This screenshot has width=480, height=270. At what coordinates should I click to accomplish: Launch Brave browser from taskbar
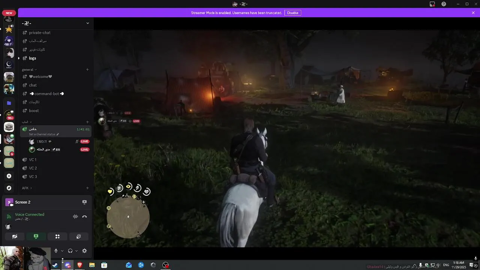(x=79, y=265)
